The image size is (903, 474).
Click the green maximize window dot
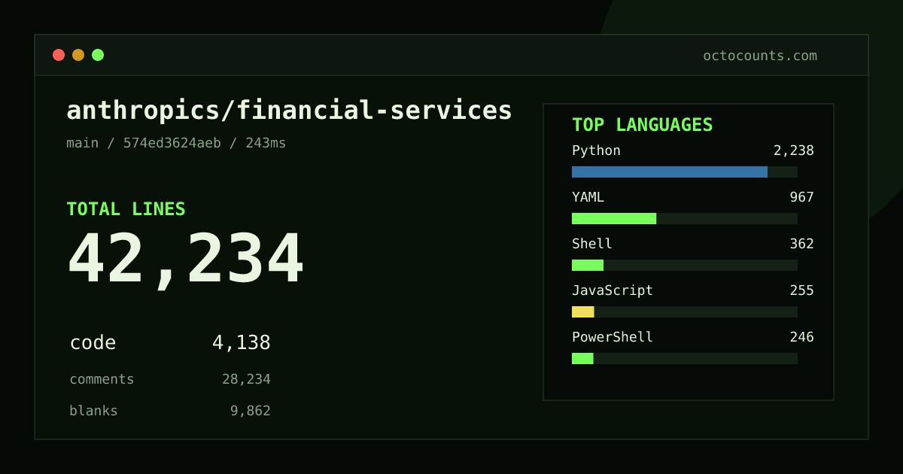[x=98, y=55]
